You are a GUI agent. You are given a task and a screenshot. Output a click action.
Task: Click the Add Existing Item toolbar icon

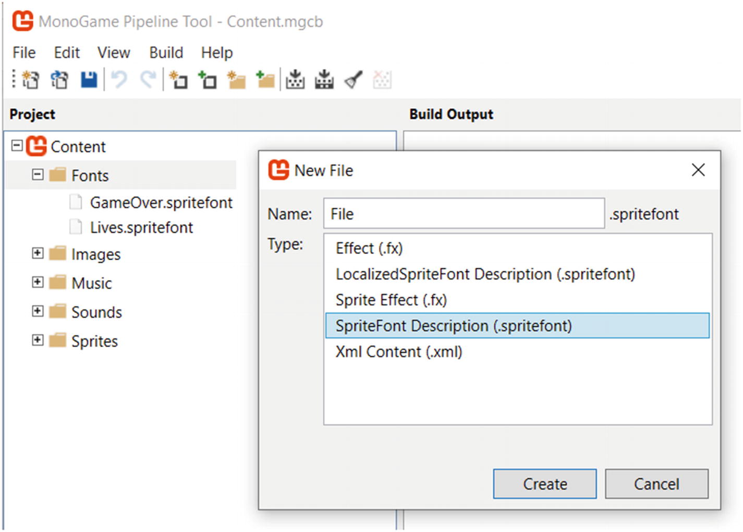pyautogui.click(x=208, y=80)
